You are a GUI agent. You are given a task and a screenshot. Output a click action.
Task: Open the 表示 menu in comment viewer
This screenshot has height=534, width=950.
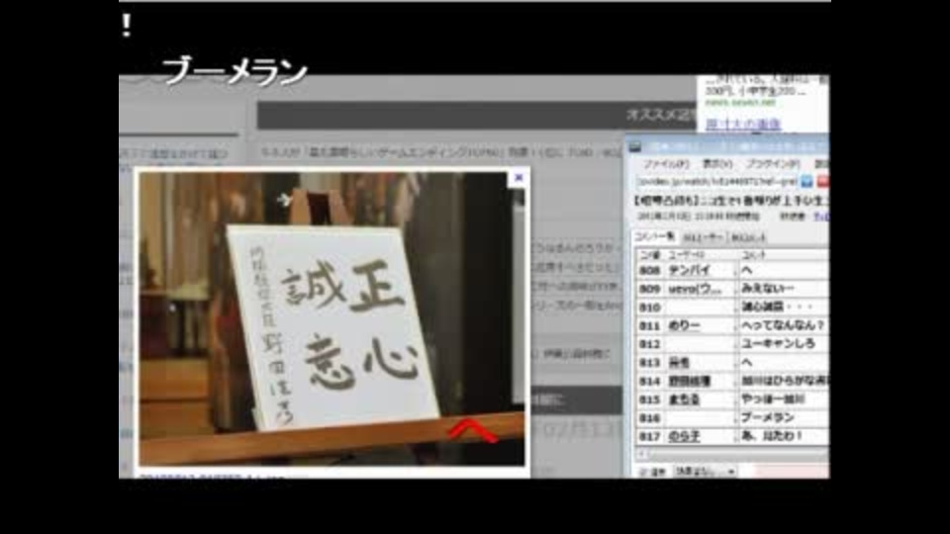click(x=717, y=164)
